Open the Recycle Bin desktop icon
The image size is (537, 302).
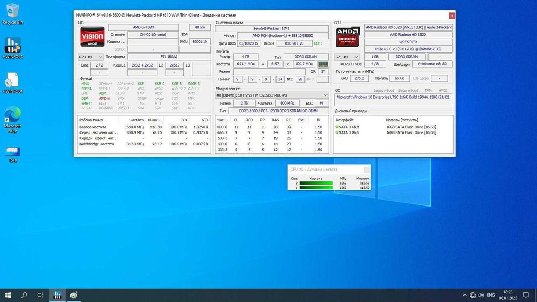(x=13, y=14)
